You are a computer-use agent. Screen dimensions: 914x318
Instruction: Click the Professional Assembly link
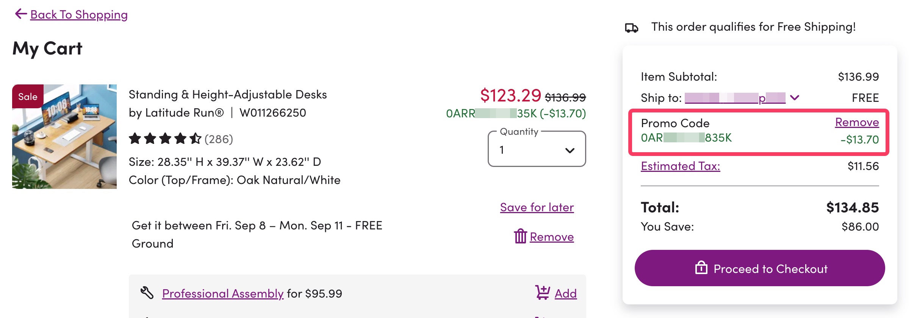tap(223, 293)
